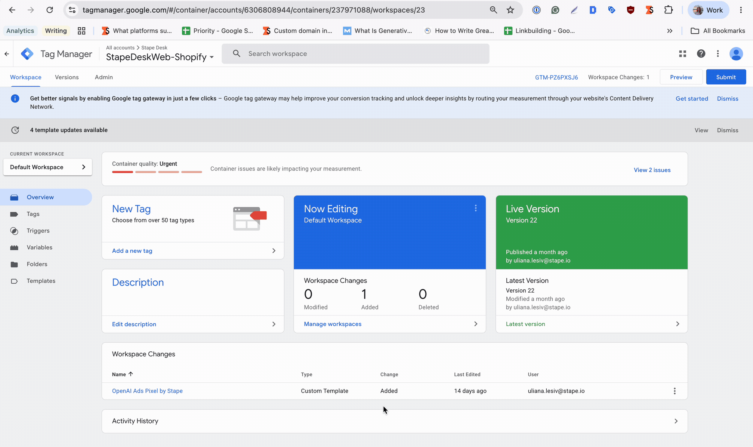753x447 pixels.
Task: Click the browser back arrow
Action: tap(12, 10)
